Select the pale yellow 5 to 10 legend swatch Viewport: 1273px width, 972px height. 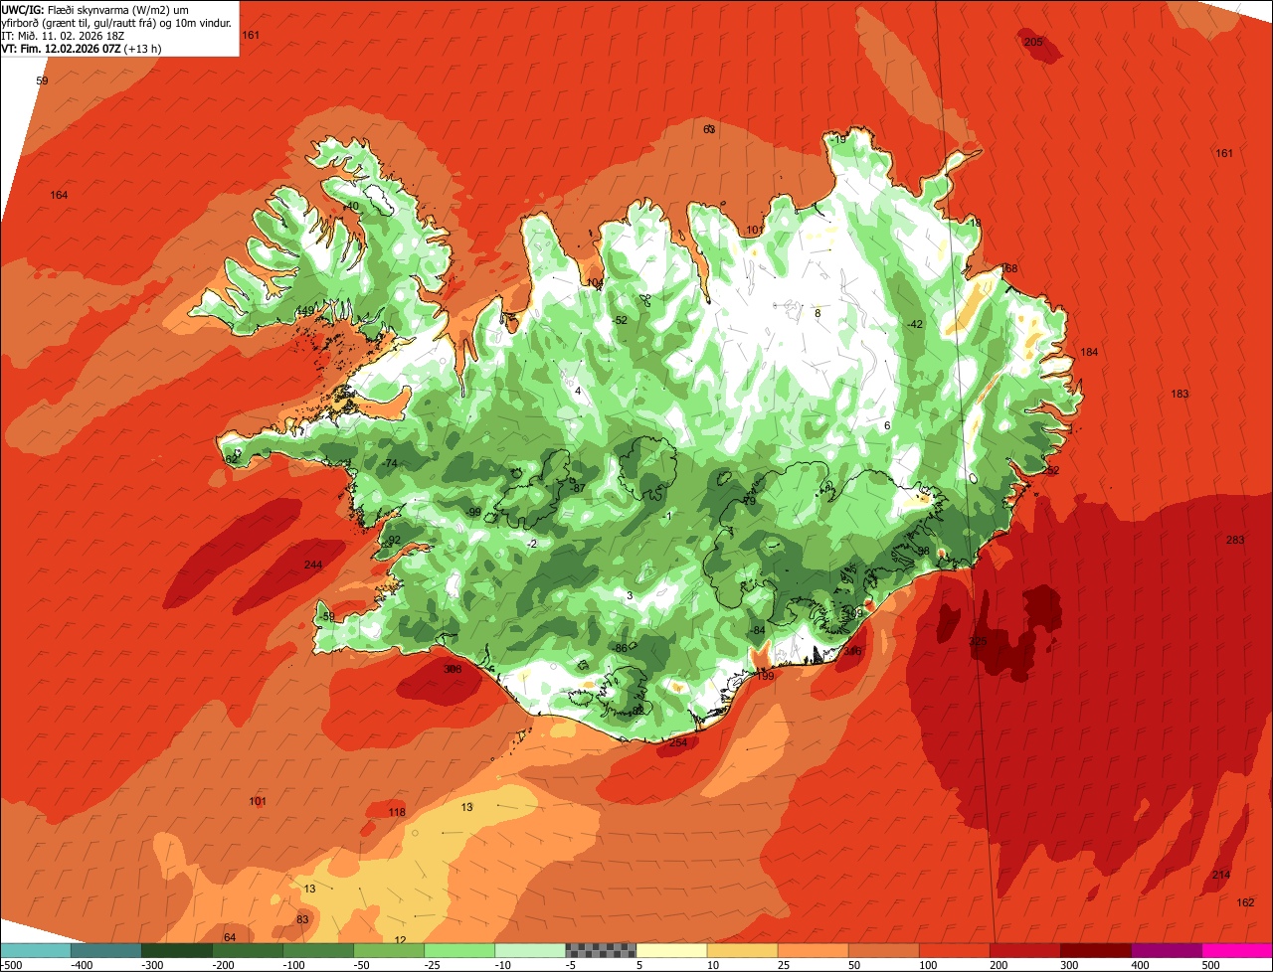671,950
